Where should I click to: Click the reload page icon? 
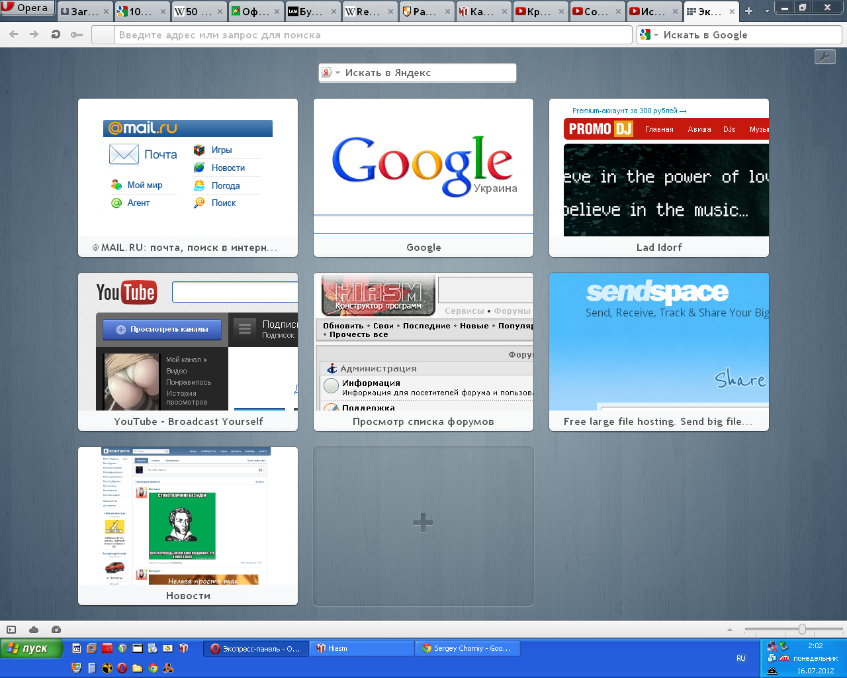[56, 34]
